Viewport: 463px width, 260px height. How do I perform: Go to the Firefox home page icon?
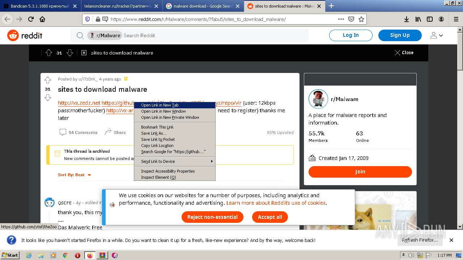click(42, 19)
